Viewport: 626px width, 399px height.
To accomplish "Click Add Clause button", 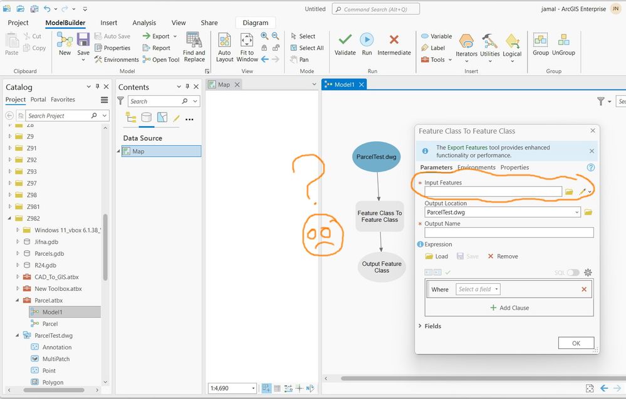I will coord(509,308).
